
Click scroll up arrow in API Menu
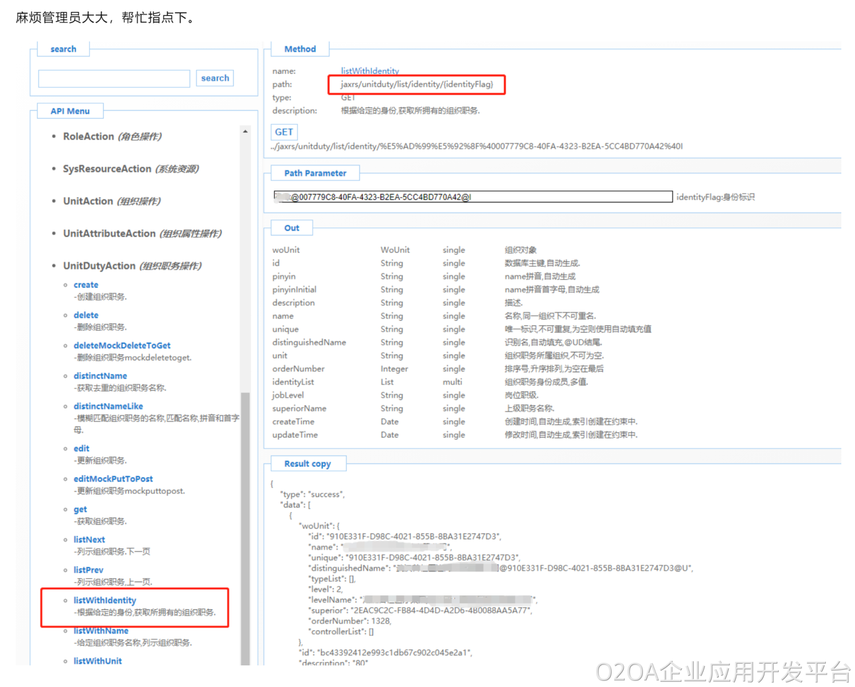click(245, 131)
